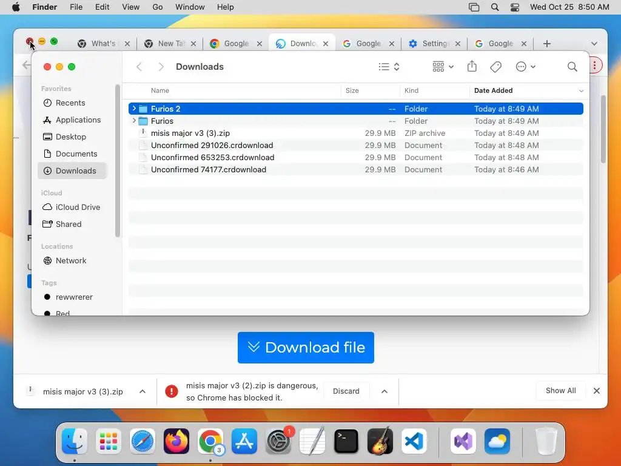Launch Terminal from the Dock

point(346,441)
